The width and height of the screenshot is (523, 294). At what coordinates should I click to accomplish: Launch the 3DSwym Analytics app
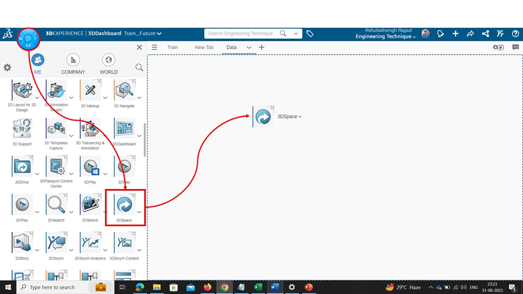pos(90,243)
